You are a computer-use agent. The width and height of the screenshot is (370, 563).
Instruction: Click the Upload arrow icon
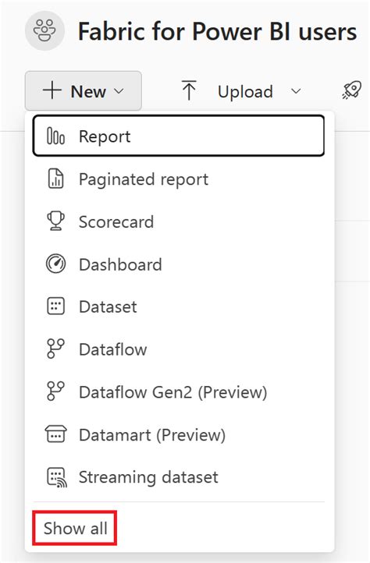click(189, 90)
